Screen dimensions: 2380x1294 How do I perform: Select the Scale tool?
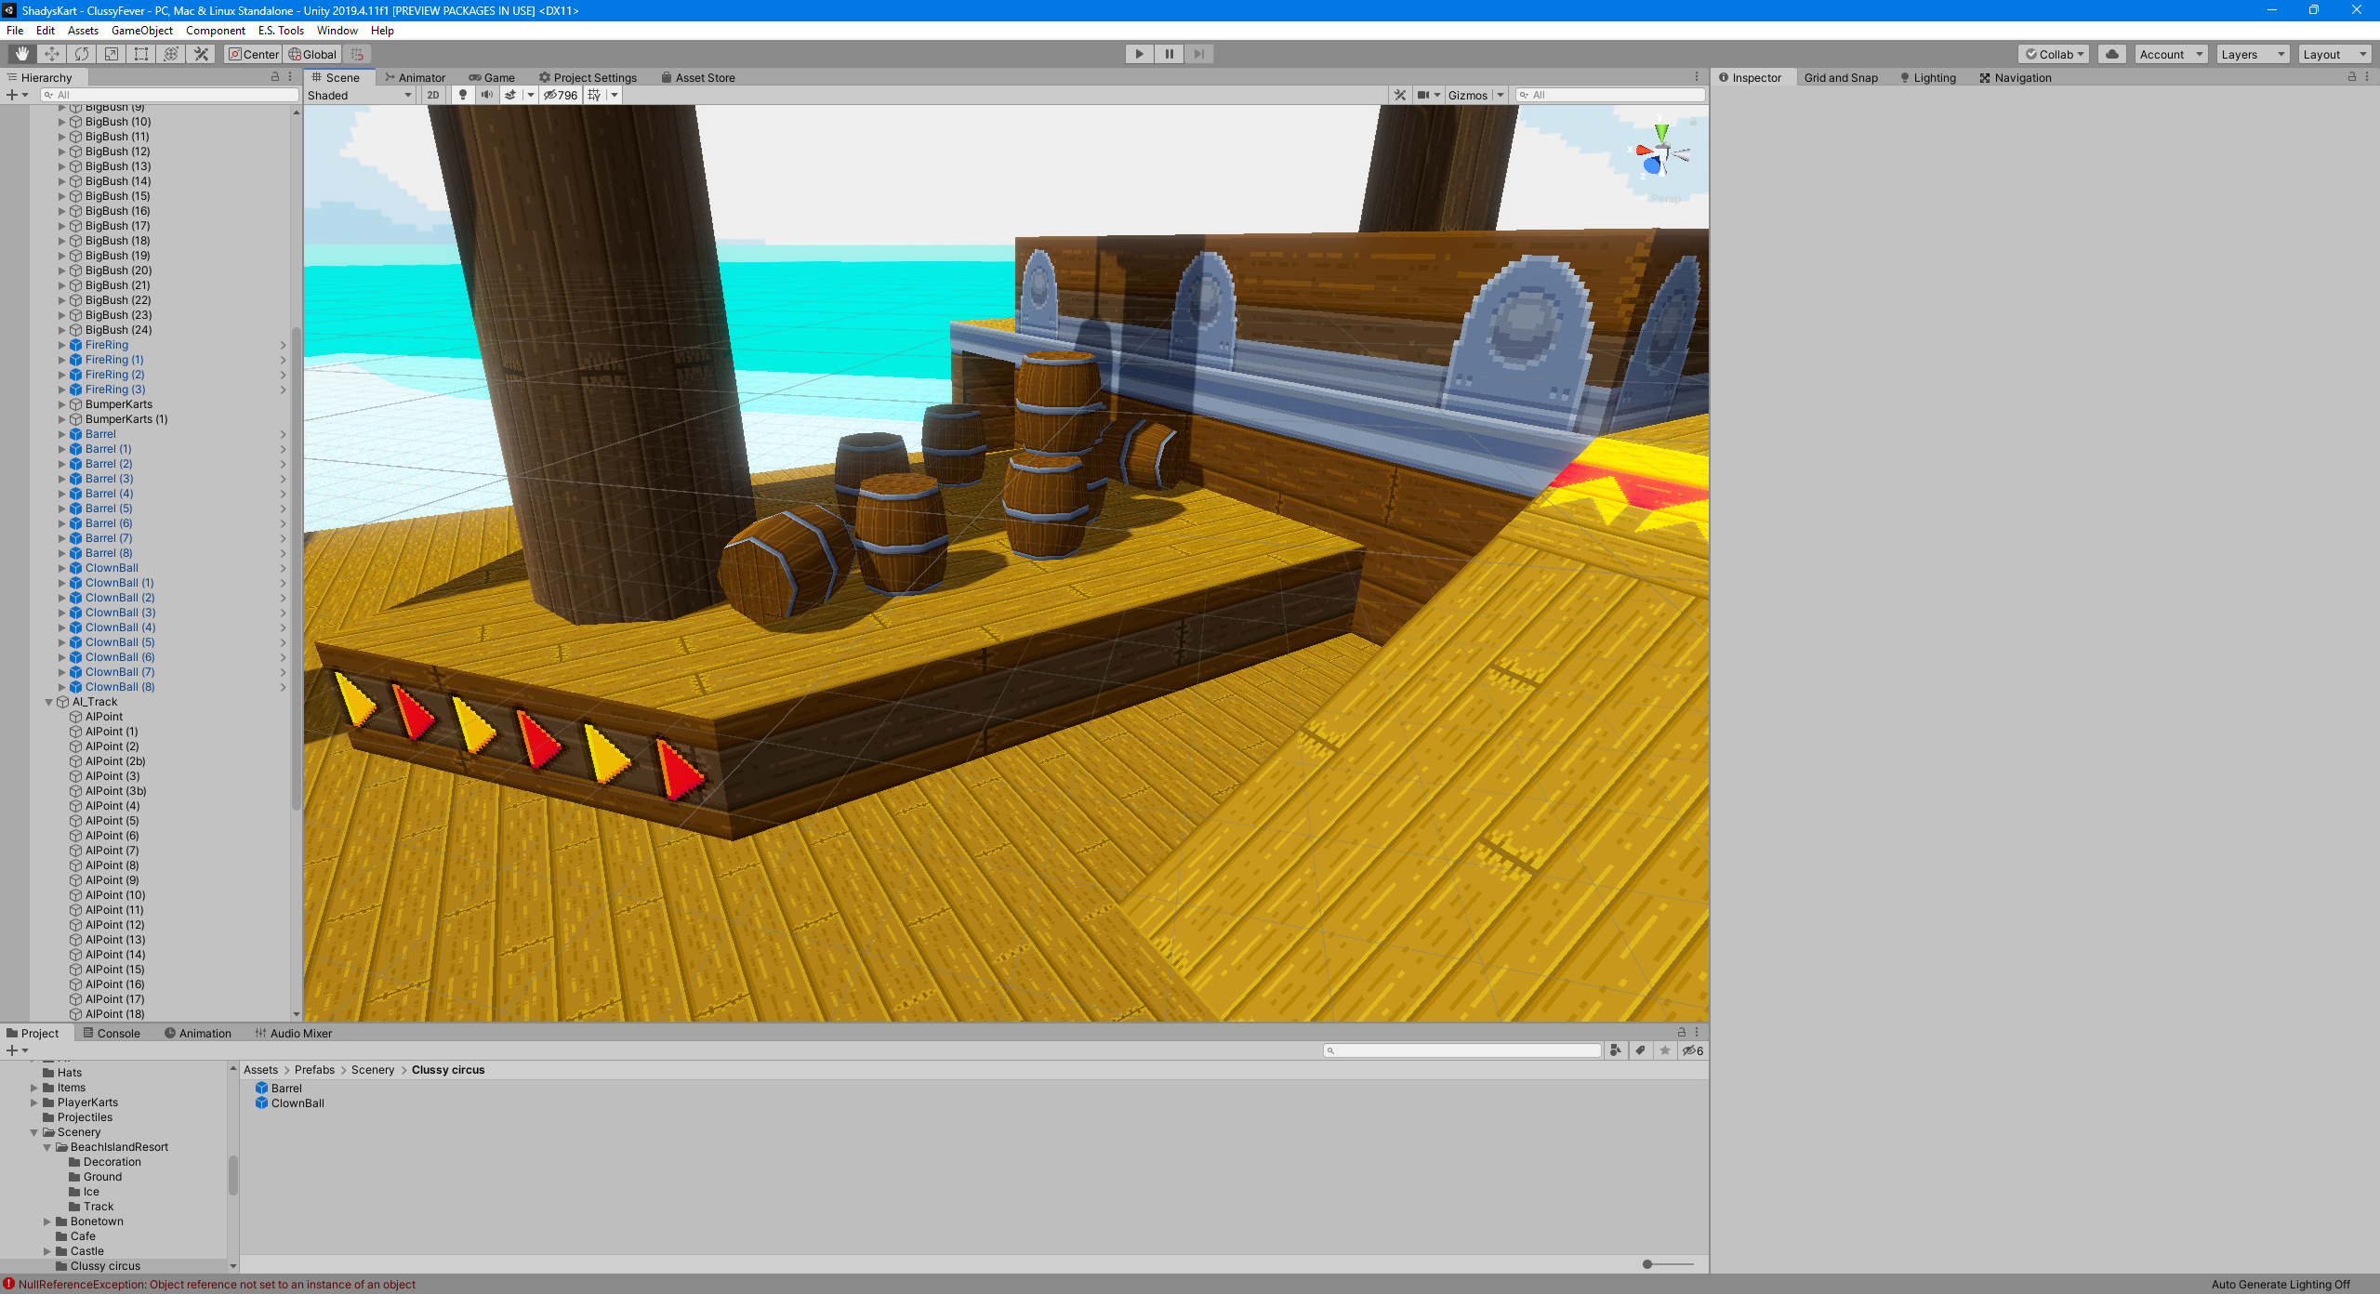(x=112, y=54)
